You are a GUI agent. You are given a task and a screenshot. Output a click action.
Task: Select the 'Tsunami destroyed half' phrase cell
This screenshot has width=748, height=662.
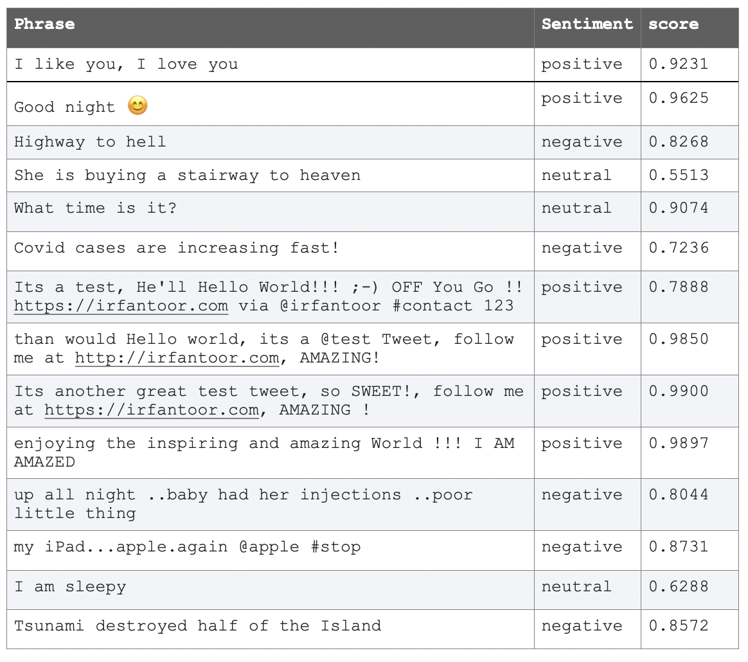point(271,629)
